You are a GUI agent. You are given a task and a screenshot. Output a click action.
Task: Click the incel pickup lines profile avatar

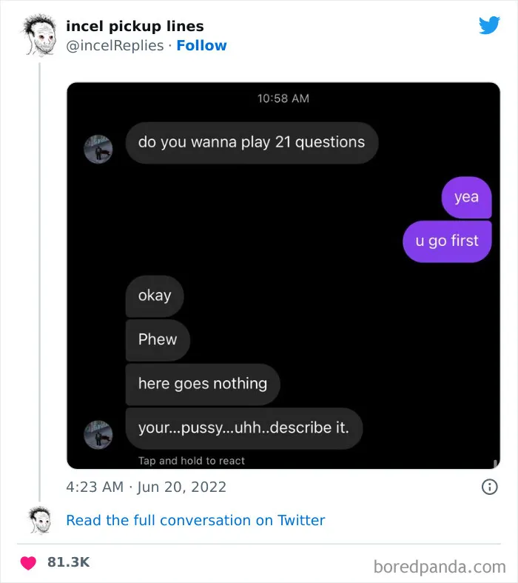[x=39, y=35]
